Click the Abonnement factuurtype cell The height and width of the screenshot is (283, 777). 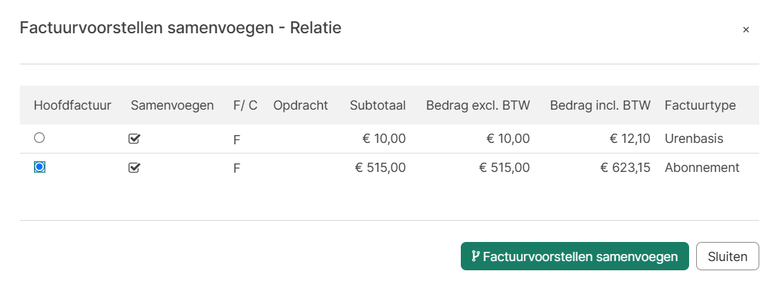click(702, 168)
